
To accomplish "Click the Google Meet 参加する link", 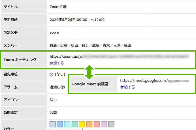I will pyautogui.click(x=127, y=87).
